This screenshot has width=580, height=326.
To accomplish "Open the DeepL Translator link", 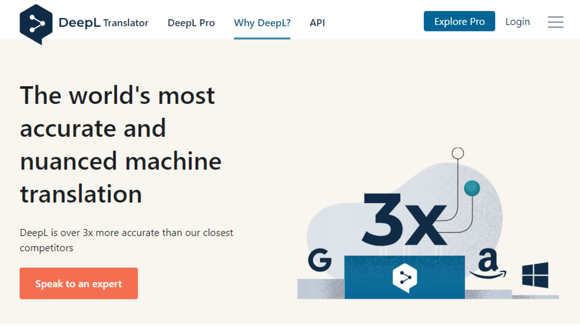I will (x=126, y=23).
